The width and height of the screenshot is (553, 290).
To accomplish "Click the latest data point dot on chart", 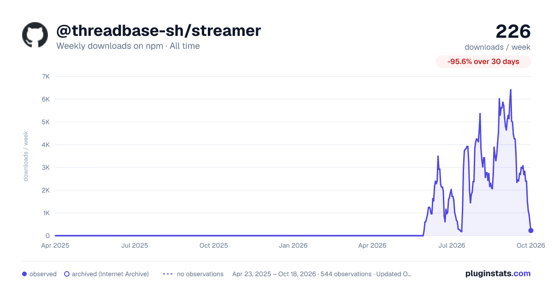I will coord(531,231).
